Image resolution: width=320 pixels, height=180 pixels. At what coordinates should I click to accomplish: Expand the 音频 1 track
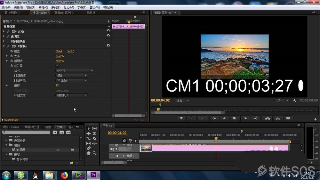pos(124,156)
